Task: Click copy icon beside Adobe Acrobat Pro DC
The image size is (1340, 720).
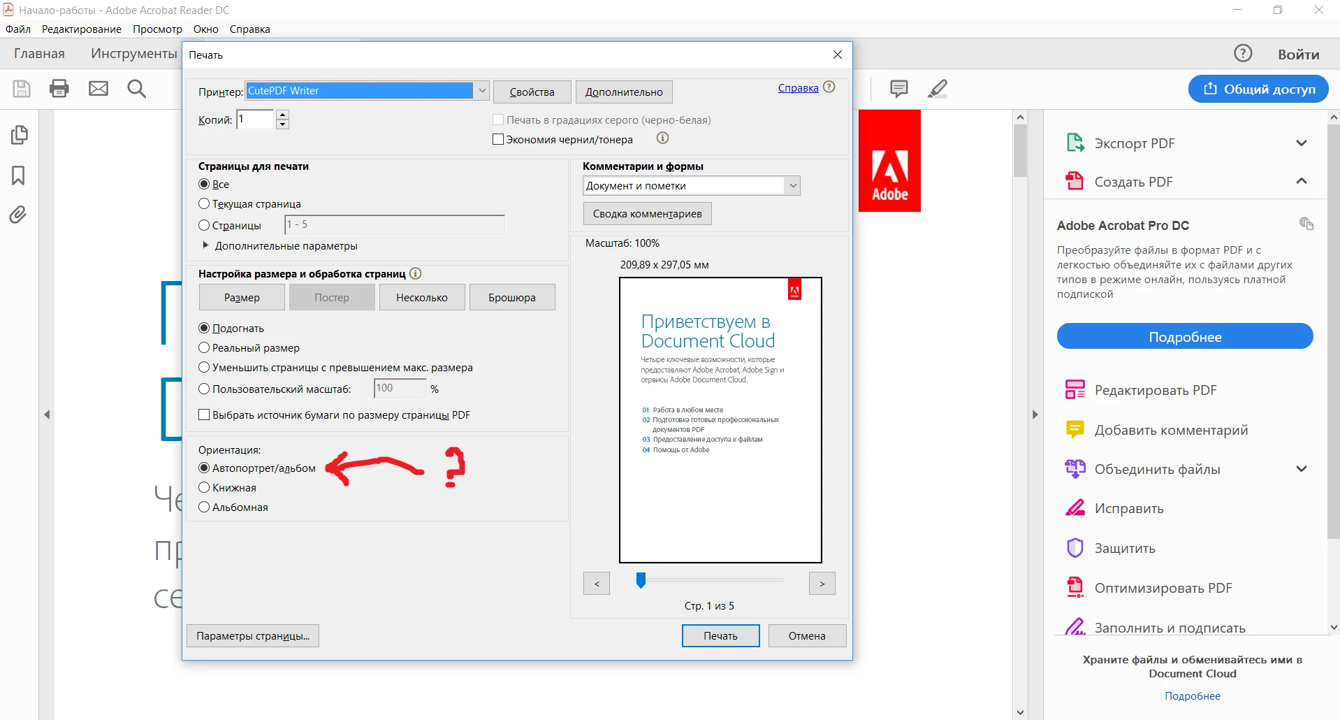Action: [1306, 224]
